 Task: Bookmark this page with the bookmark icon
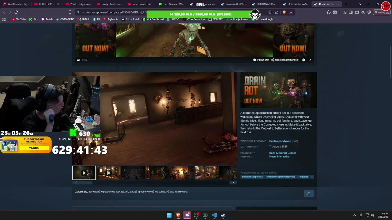[x=70, y=12]
